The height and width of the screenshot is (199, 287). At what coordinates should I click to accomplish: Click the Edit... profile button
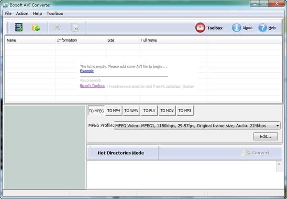pos(265,137)
